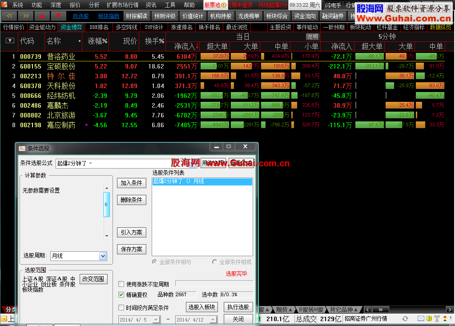Click the 引入方案 button
This screenshot has height=326, width=455.
tap(132, 232)
